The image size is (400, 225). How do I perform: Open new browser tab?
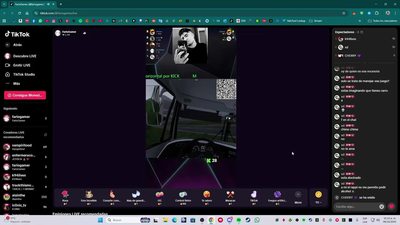[61, 4]
